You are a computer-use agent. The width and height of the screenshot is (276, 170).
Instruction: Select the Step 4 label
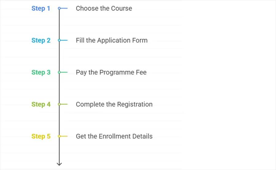coord(41,104)
